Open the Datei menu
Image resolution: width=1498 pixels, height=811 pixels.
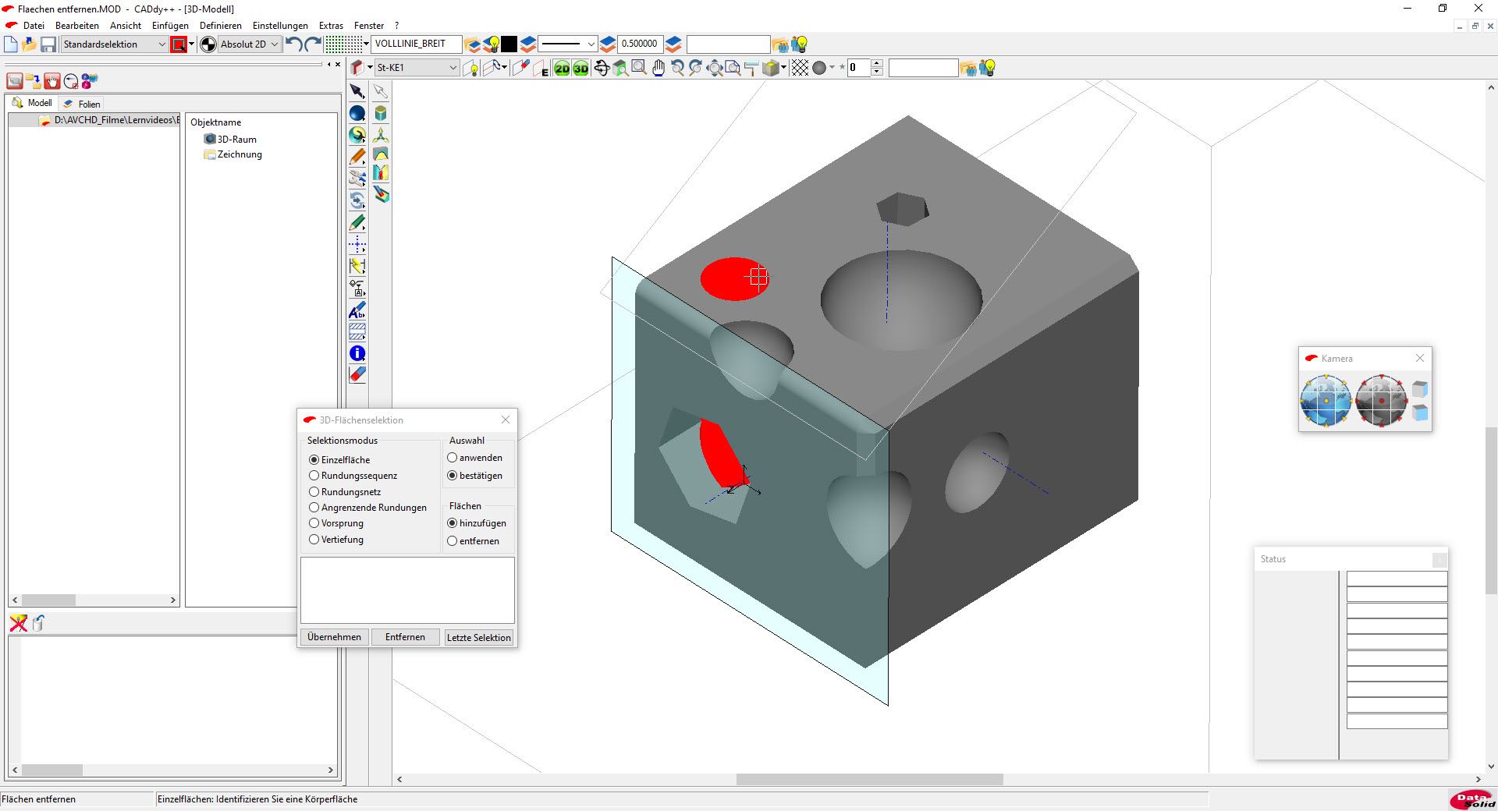(34, 26)
